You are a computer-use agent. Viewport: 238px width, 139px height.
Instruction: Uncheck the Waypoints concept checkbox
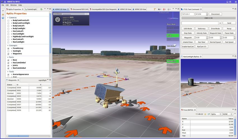[8, 54]
